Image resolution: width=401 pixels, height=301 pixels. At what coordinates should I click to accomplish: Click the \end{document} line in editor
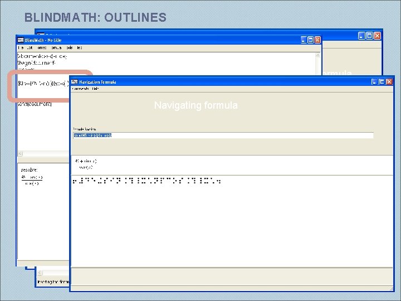[x=35, y=104]
